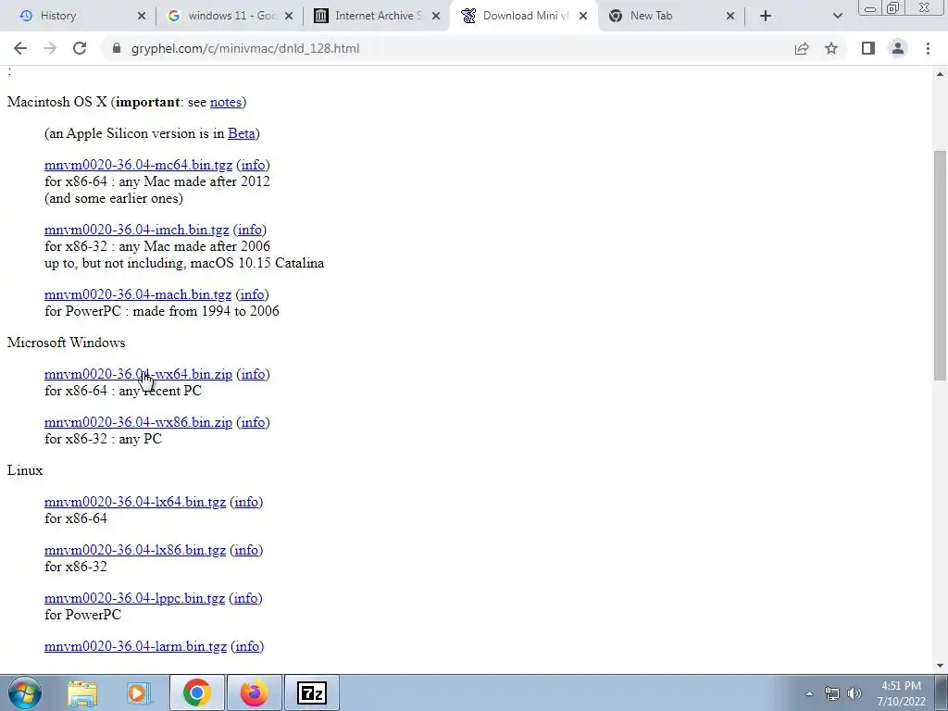Screen dimensions: 948x711
Task: Share this page via the share icon
Action: 802,48
